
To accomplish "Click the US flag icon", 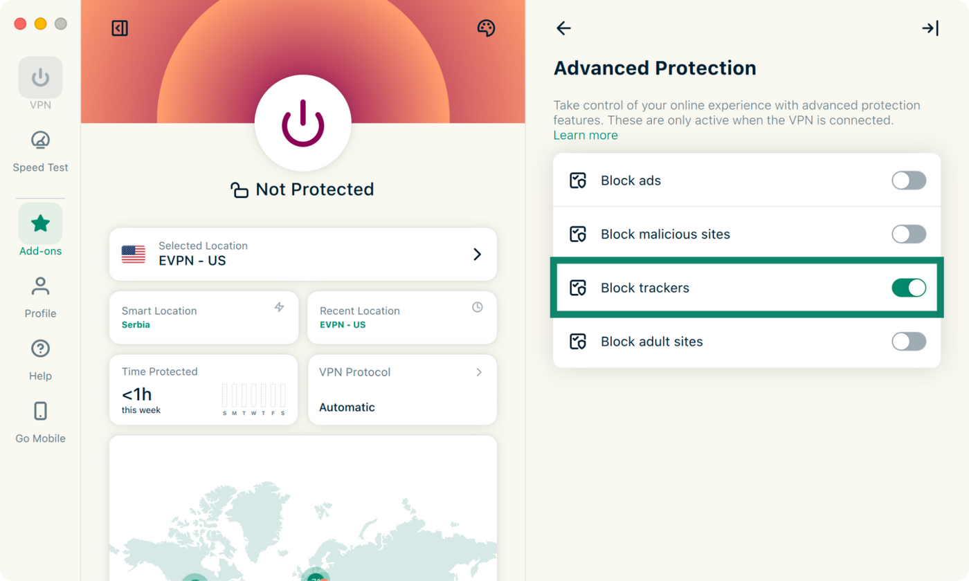I will [134, 254].
